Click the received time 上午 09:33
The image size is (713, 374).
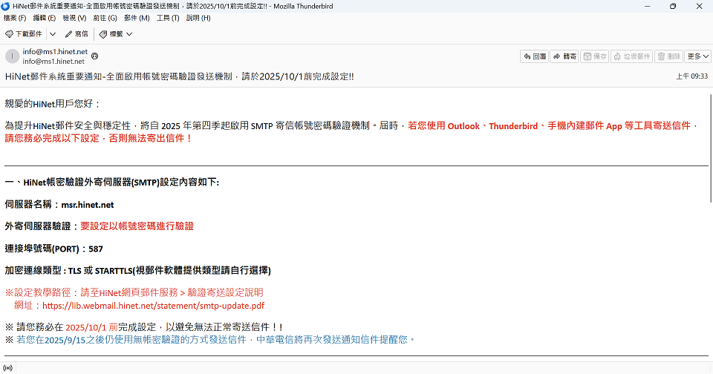691,76
